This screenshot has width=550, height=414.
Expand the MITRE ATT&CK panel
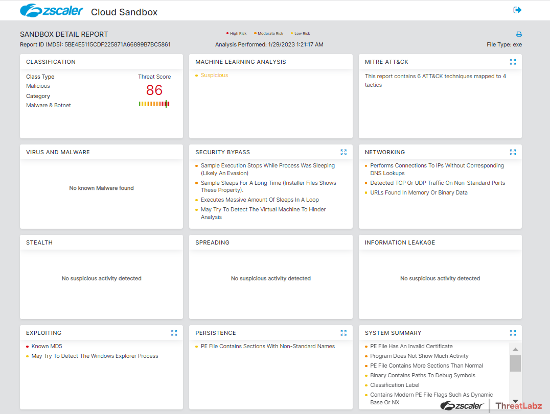[513, 62]
